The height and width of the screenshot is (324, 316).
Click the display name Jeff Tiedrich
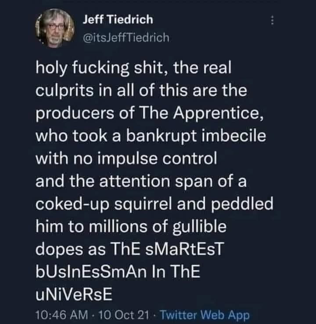pyautogui.click(x=118, y=20)
